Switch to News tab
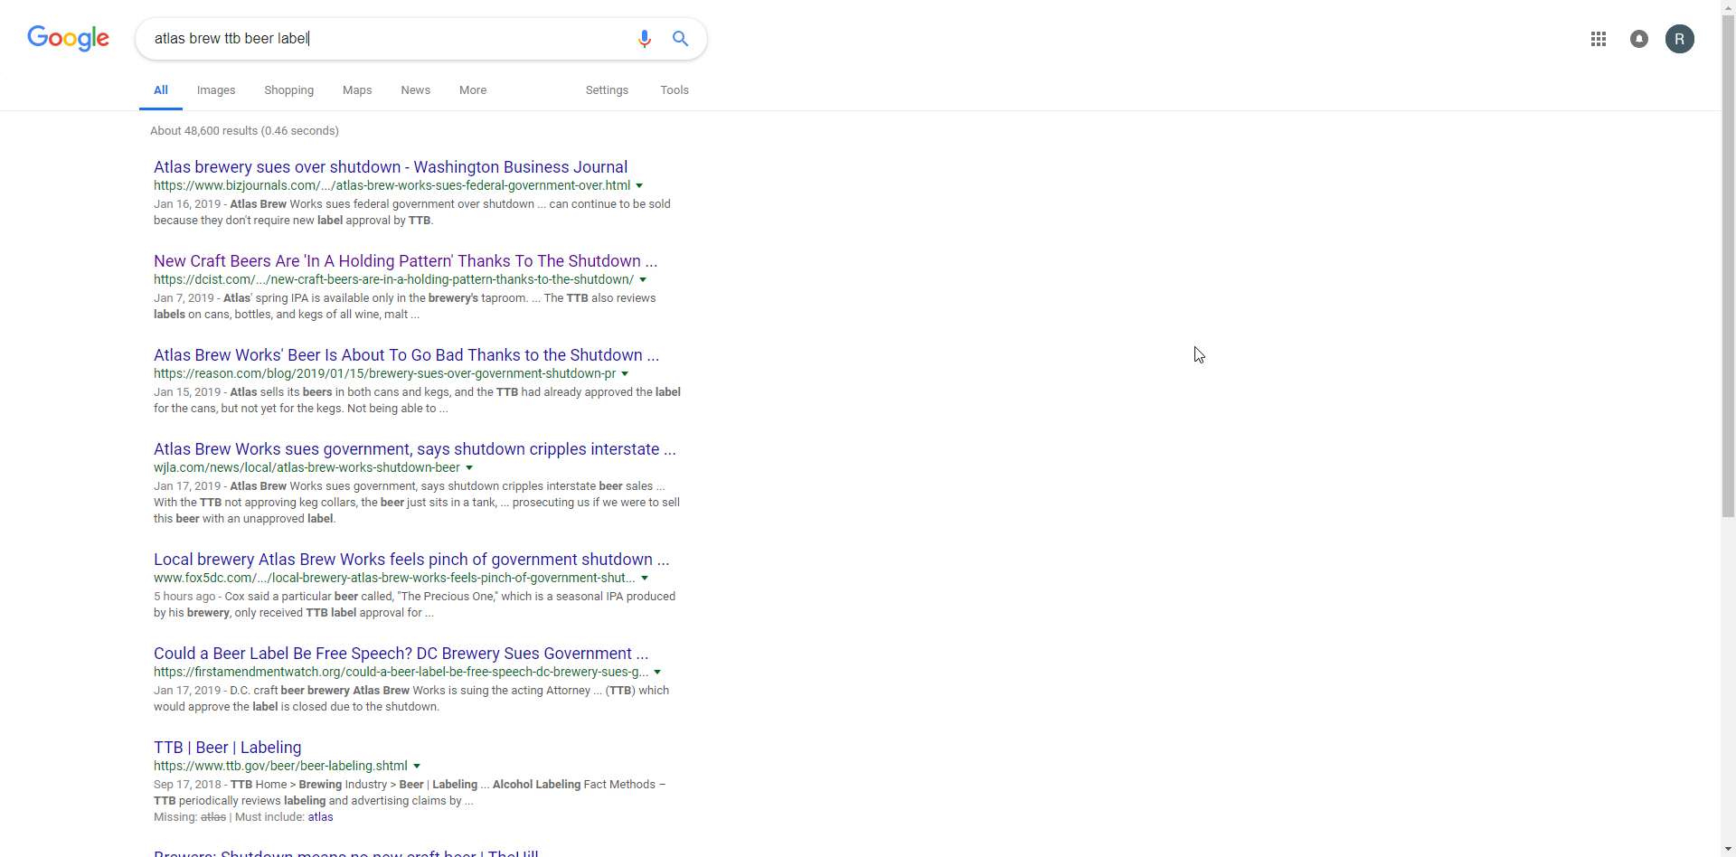 (x=416, y=90)
